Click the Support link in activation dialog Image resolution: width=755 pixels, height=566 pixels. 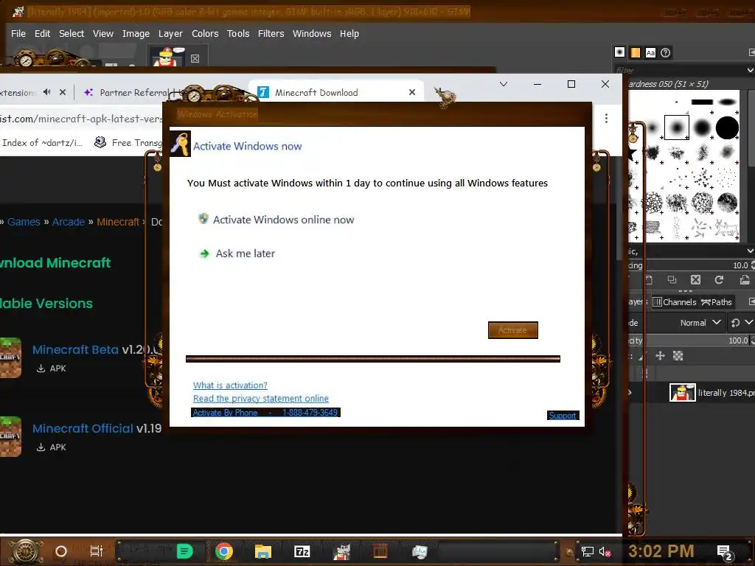[563, 416]
